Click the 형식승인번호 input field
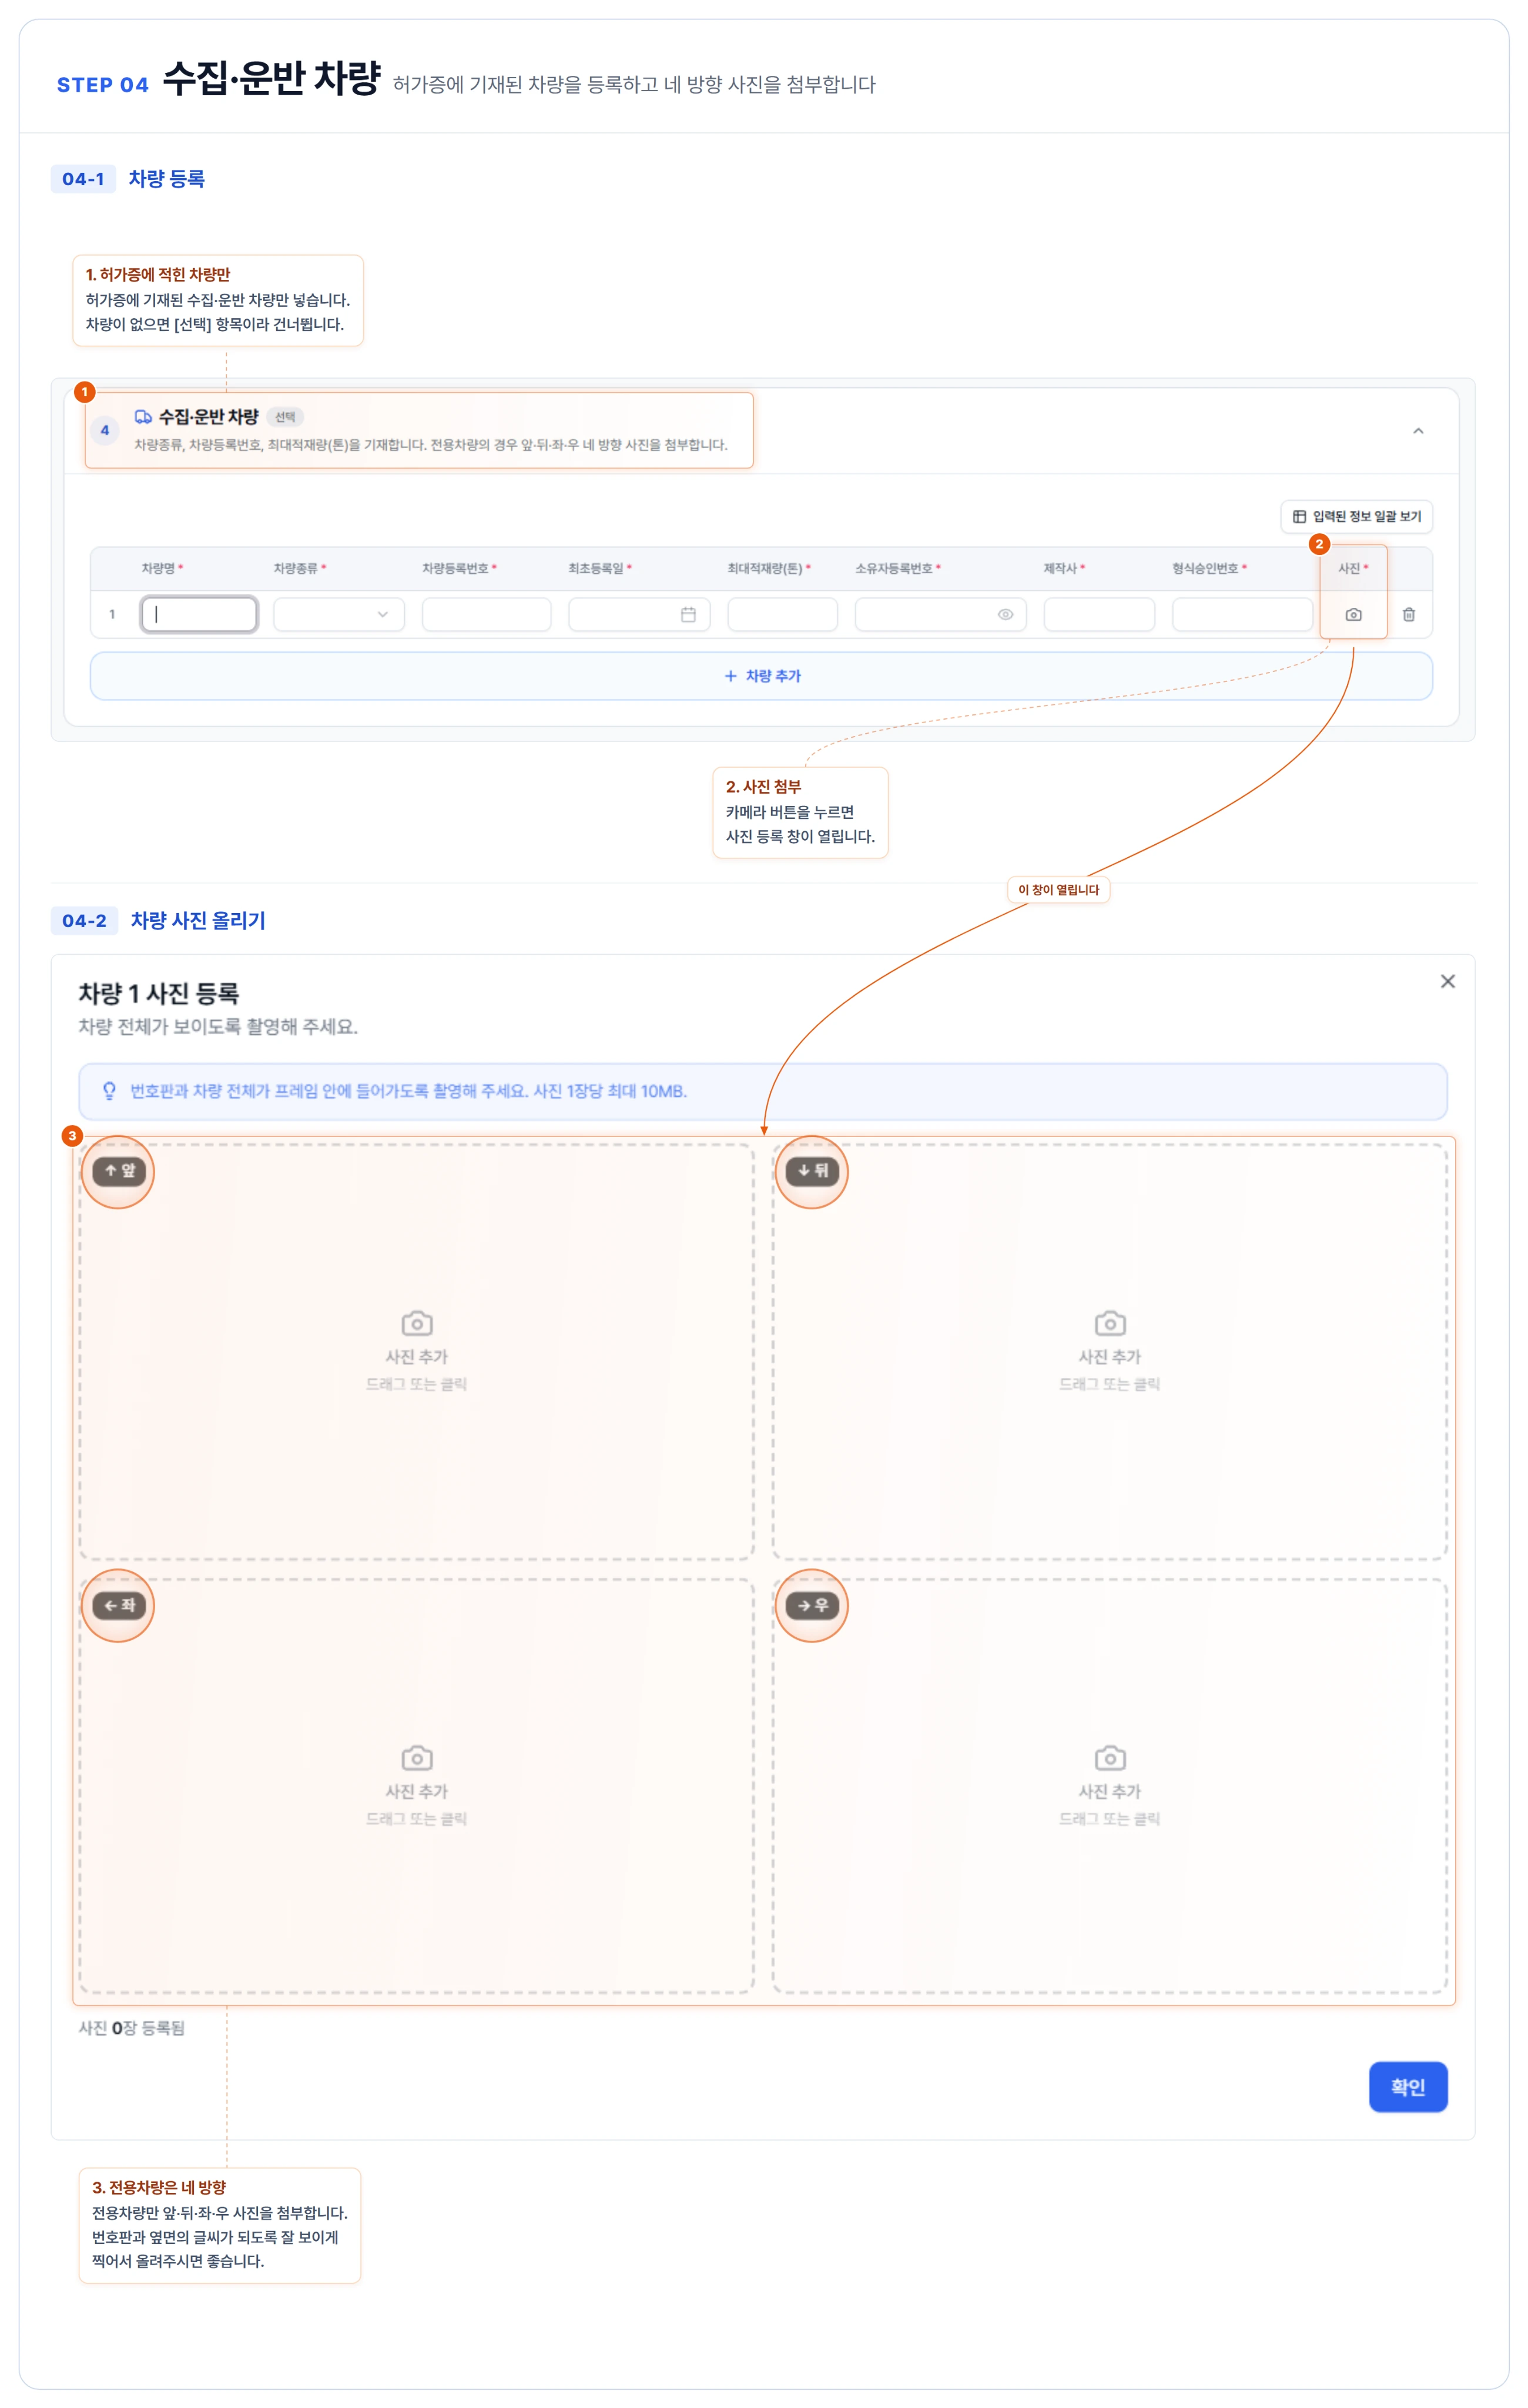 click(1242, 614)
